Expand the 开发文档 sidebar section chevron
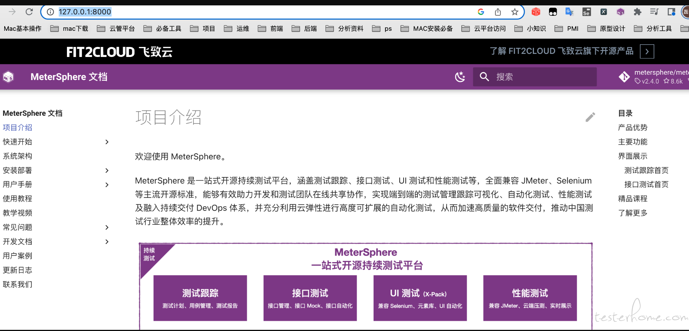 [107, 242]
